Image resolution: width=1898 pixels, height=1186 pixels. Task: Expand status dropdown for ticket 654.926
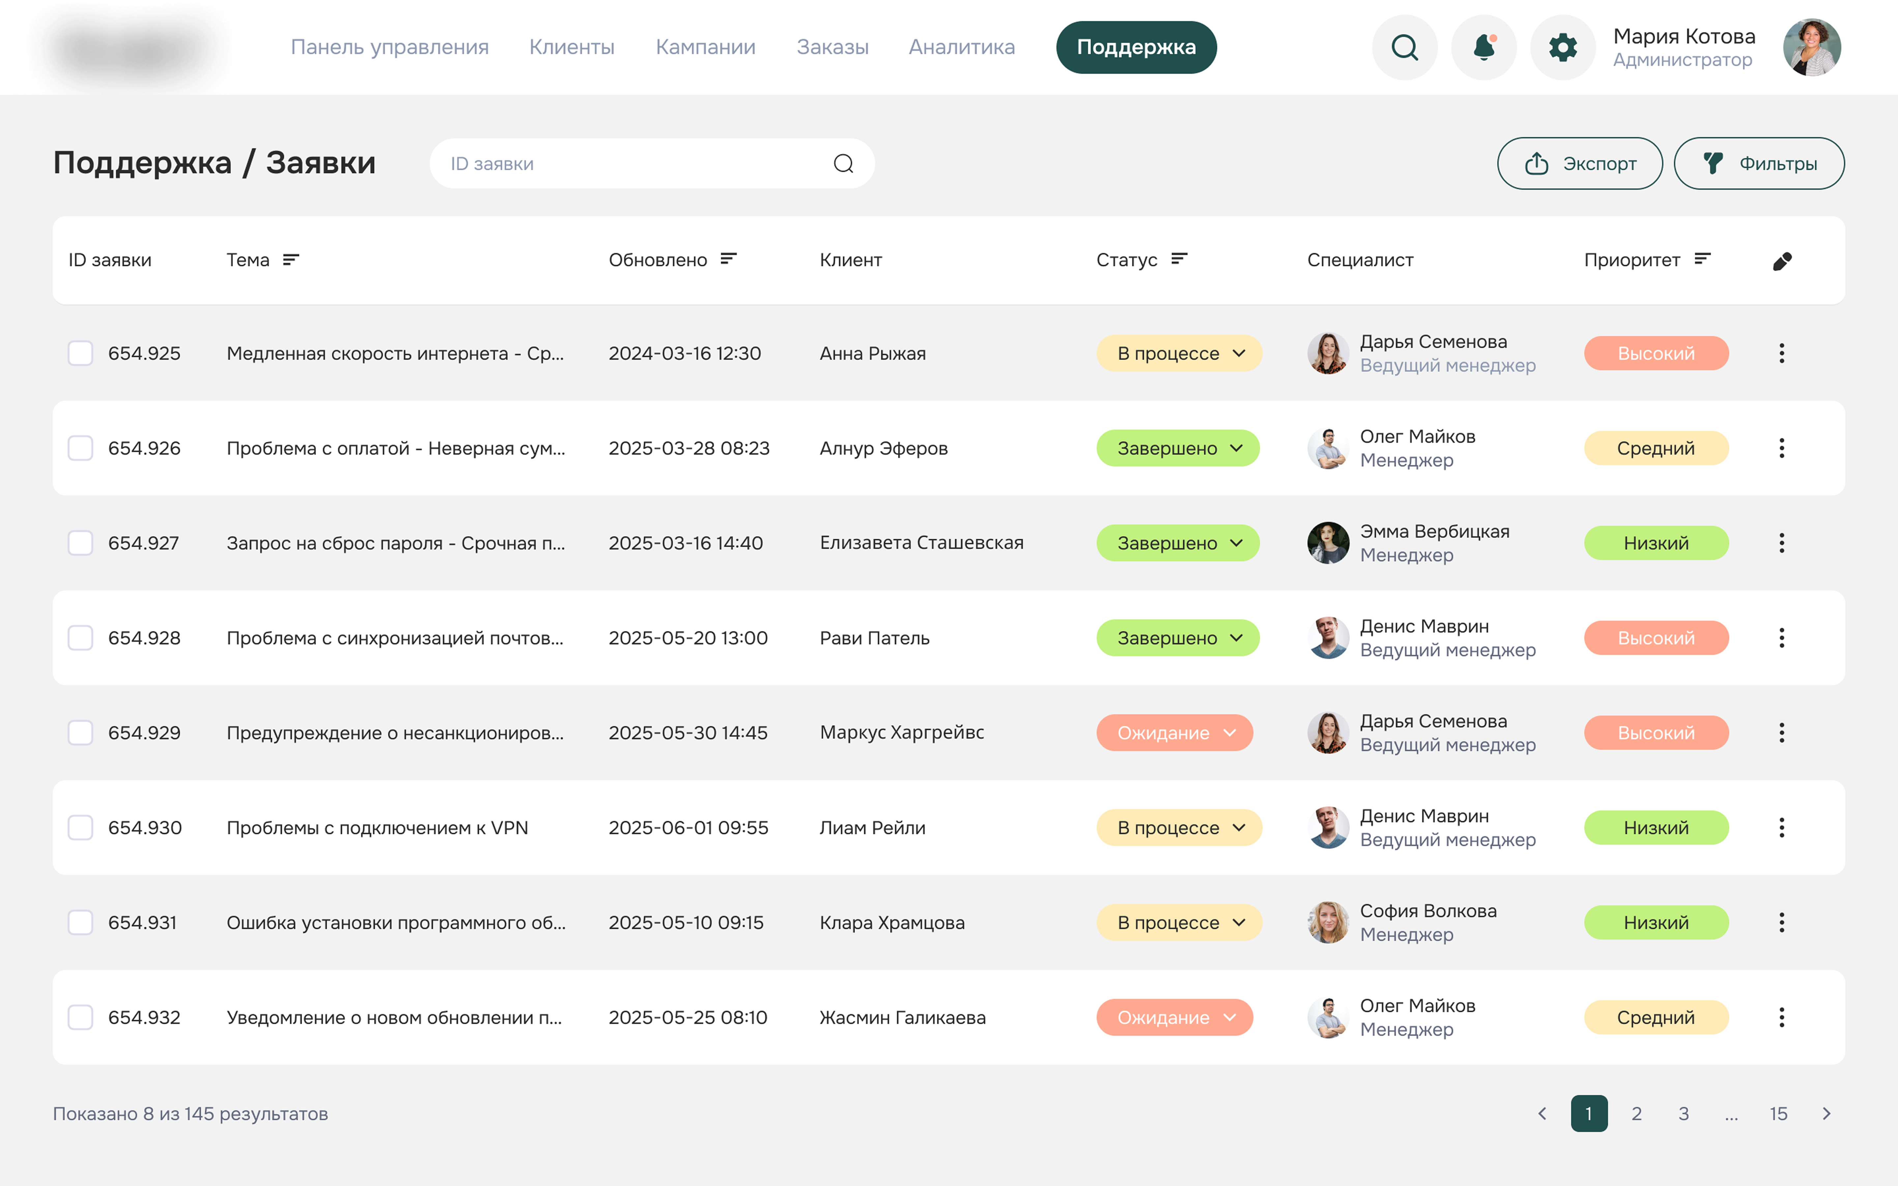[x=1177, y=448]
